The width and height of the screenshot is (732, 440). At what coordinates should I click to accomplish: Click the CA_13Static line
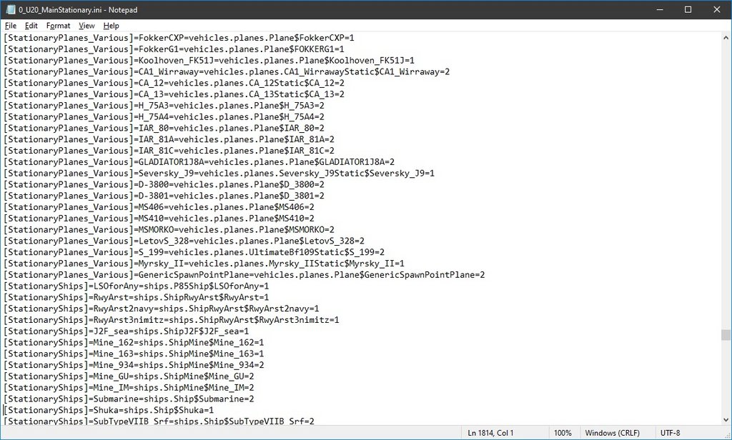pyautogui.click(x=174, y=94)
